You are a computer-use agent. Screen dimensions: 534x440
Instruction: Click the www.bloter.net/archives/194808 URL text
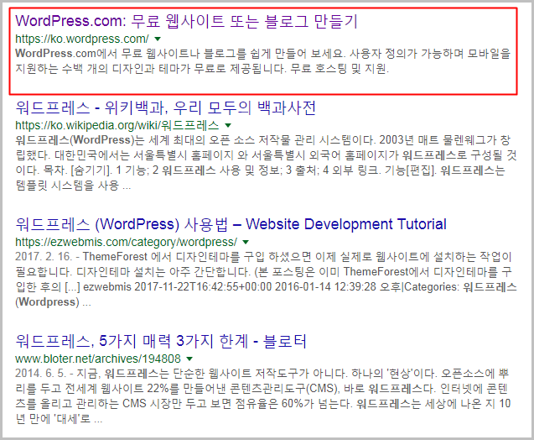tap(98, 359)
